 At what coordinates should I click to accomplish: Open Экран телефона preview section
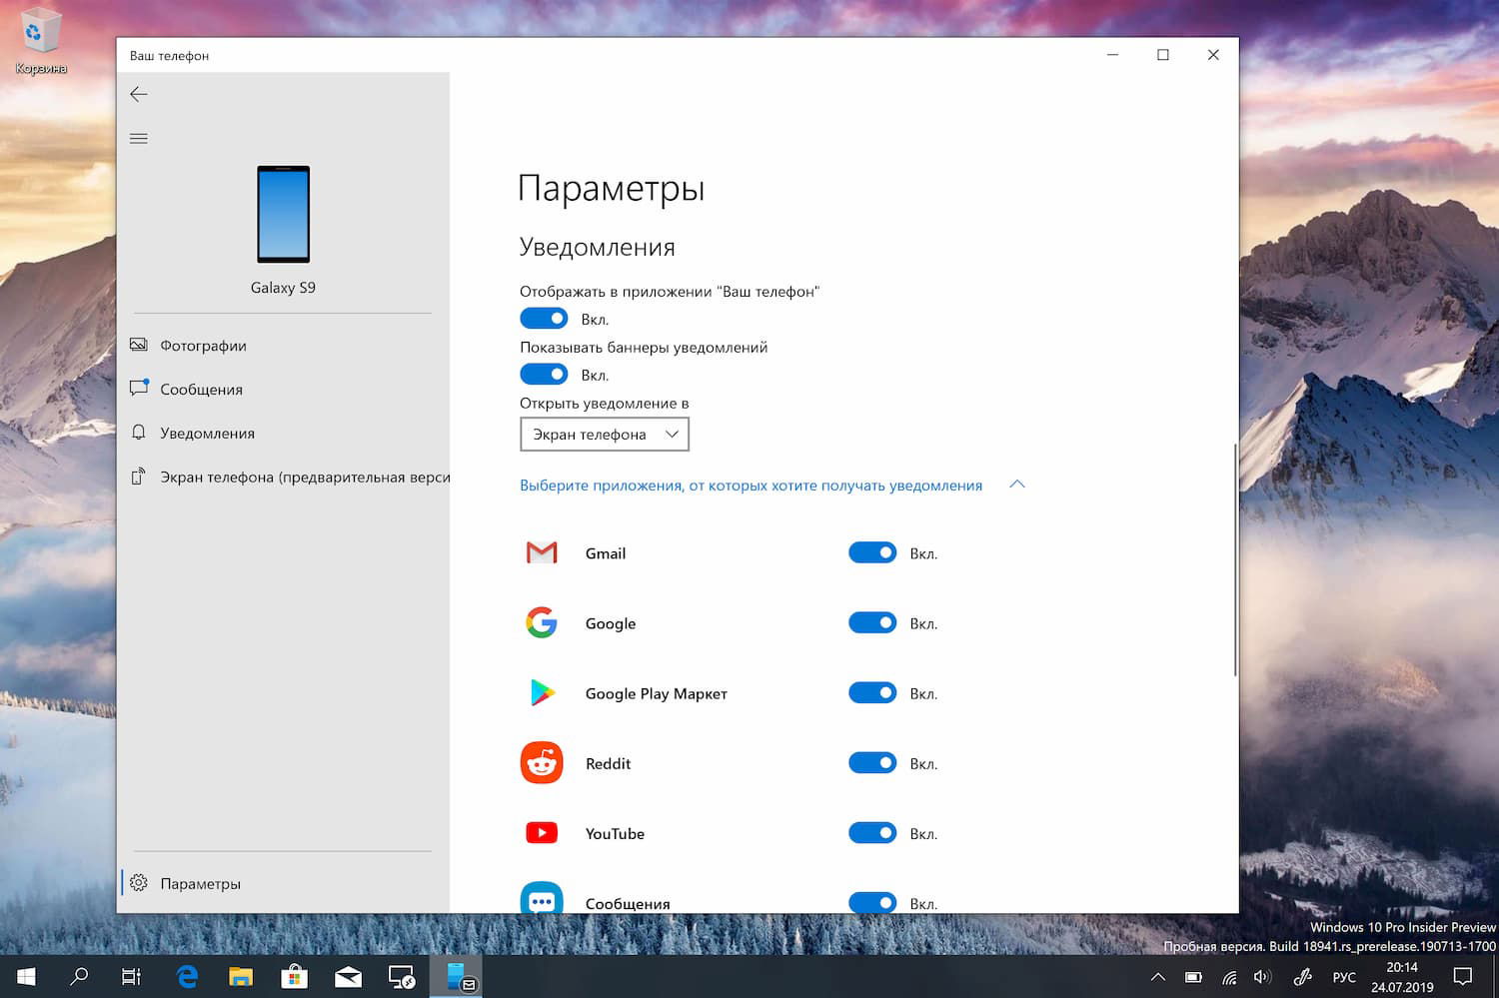(x=283, y=478)
